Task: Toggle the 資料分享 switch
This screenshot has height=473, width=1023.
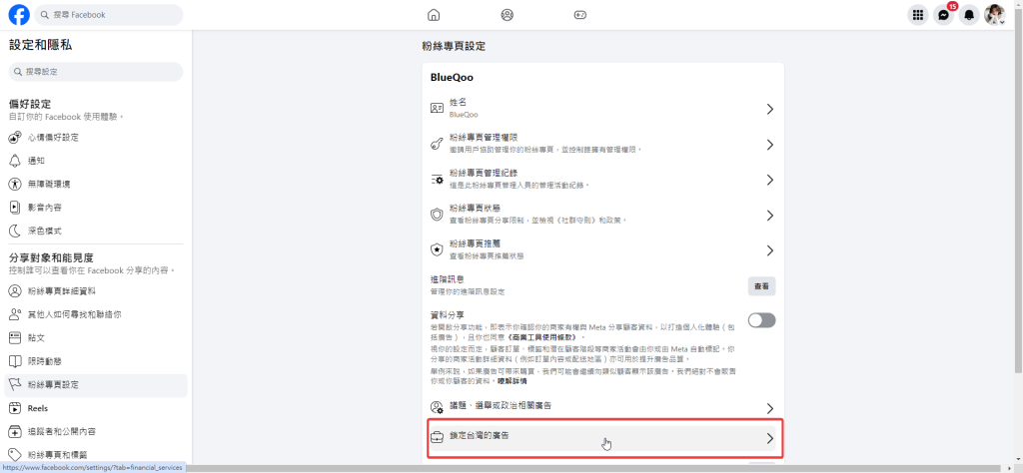Action: point(761,320)
